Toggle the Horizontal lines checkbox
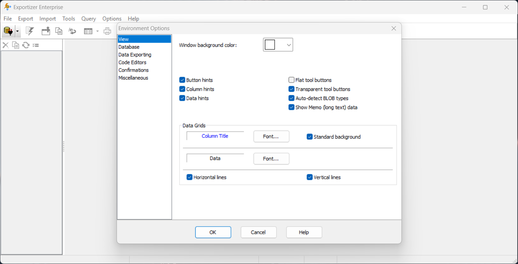Image resolution: width=518 pixels, height=264 pixels. pyautogui.click(x=189, y=177)
